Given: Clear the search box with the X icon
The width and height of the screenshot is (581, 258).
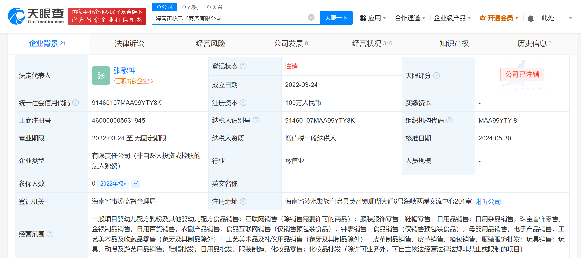Looking at the screenshot, I should [x=311, y=17].
